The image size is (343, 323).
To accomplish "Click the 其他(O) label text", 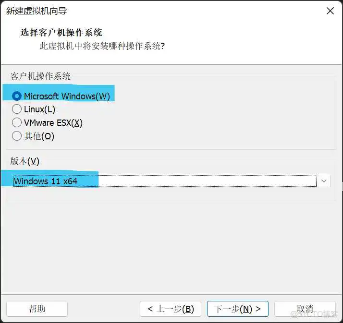I will pos(39,136).
